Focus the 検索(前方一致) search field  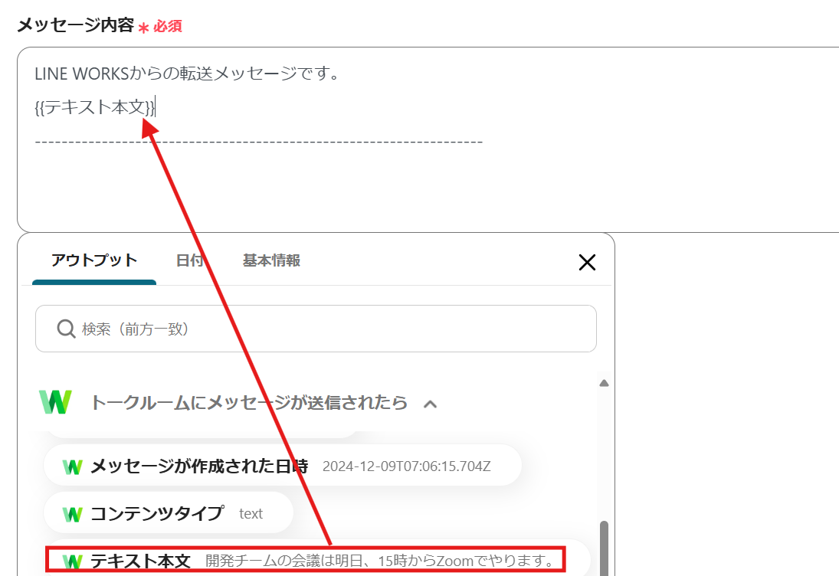pos(316,329)
